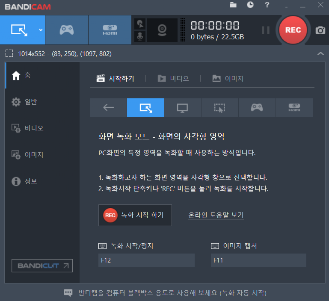329x301 pixels.
Task: Click the F12 record start/stop hotkey field
Action: point(146,260)
